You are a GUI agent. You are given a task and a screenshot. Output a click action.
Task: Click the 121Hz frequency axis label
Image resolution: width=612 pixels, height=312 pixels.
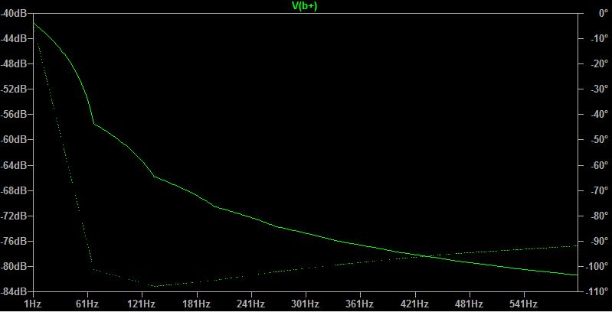click(142, 304)
